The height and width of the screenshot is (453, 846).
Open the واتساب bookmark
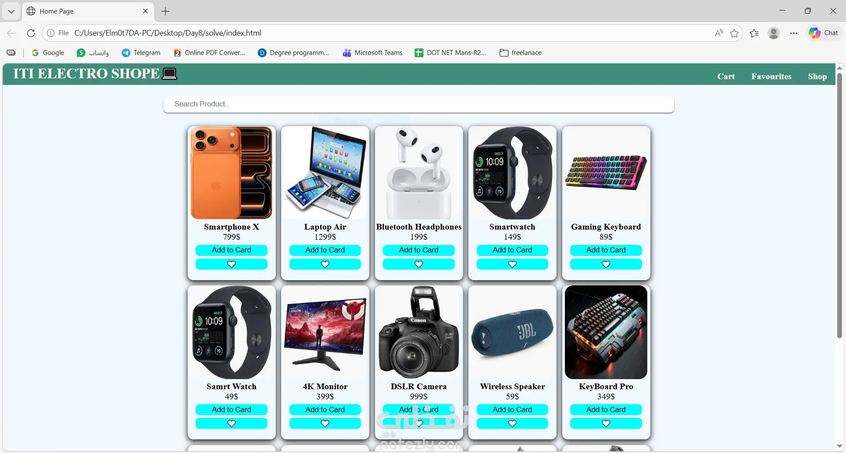click(93, 53)
